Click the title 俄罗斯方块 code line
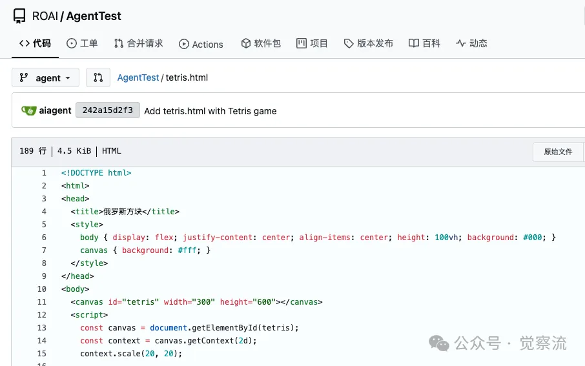 125,212
